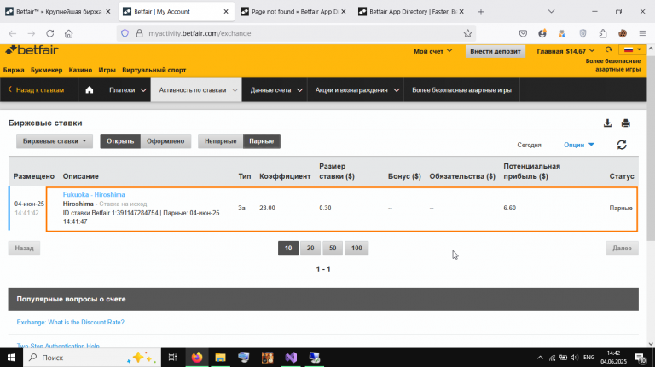Screen dimensions: 655x367
Task: Open Exchange: What is the Discount Rate link
Action: (71, 323)
